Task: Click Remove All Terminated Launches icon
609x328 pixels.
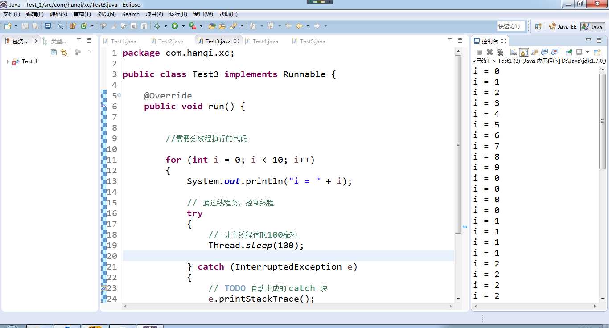Action: pyautogui.click(x=499, y=52)
